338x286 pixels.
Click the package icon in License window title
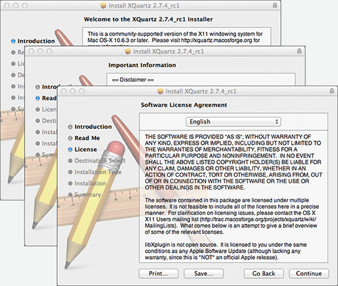click(x=160, y=91)
